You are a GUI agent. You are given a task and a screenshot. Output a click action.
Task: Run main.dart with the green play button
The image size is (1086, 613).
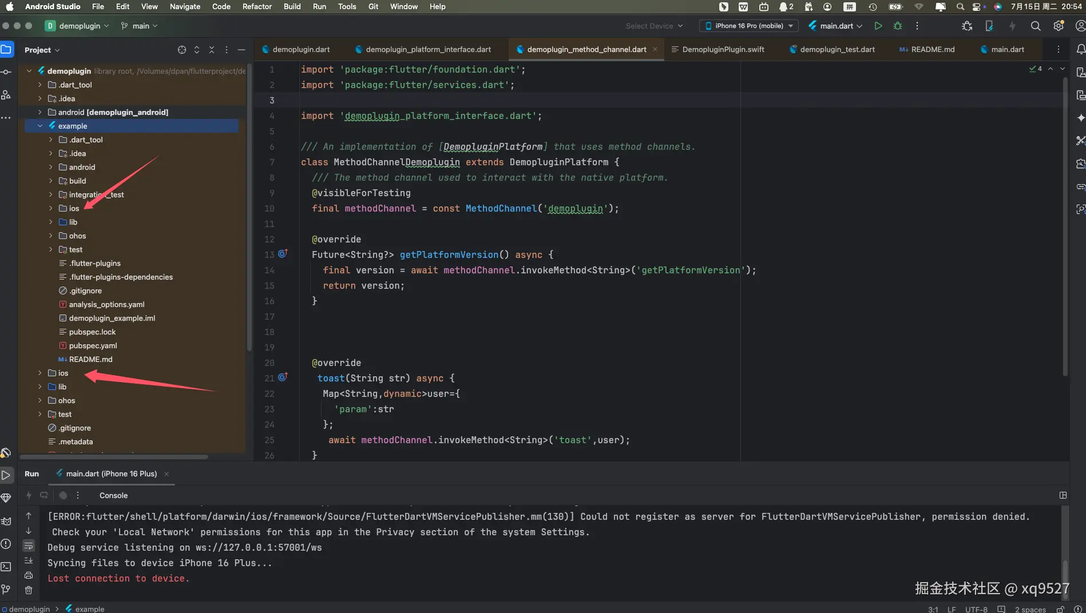[x=878, y=26]
